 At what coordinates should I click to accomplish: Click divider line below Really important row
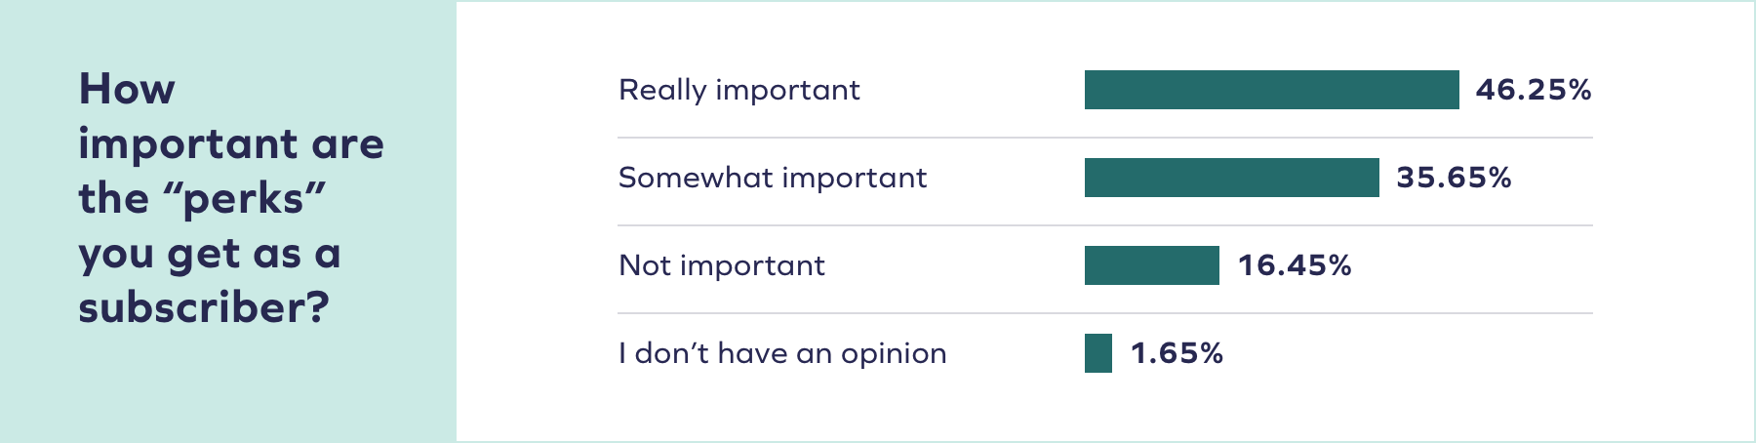tap(1104, 138)
